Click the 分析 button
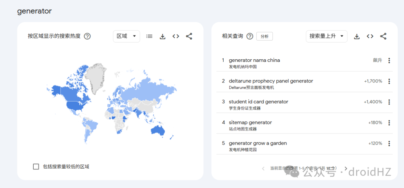The height and width of the screenshot is (188, 404). click(x=264, y=37)
